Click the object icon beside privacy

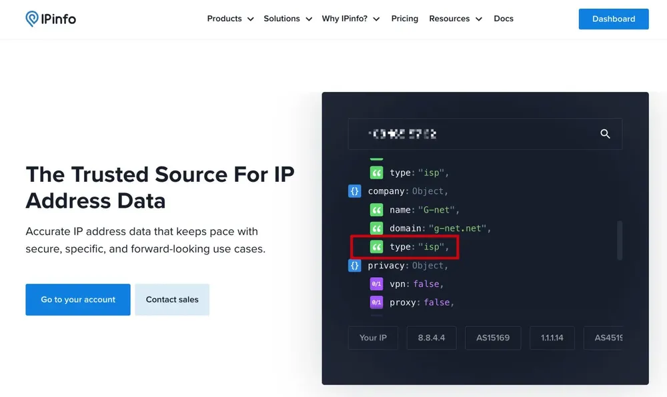(354, 265)
